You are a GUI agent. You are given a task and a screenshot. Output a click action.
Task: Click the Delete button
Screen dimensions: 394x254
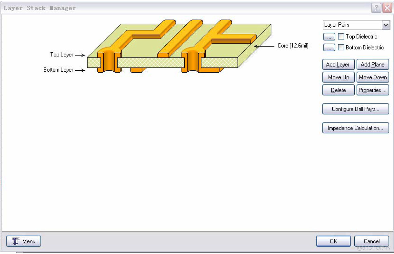(x=338, y=90)
